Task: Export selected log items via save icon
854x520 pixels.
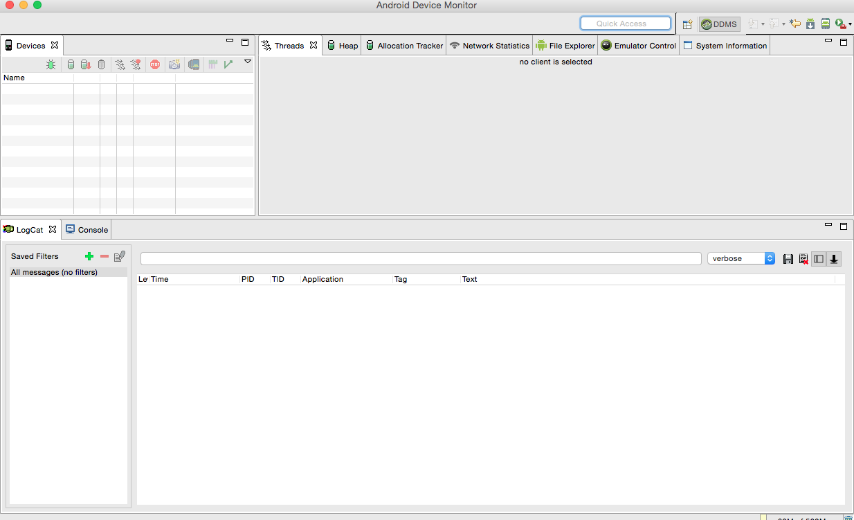Action: coord(788,259)
